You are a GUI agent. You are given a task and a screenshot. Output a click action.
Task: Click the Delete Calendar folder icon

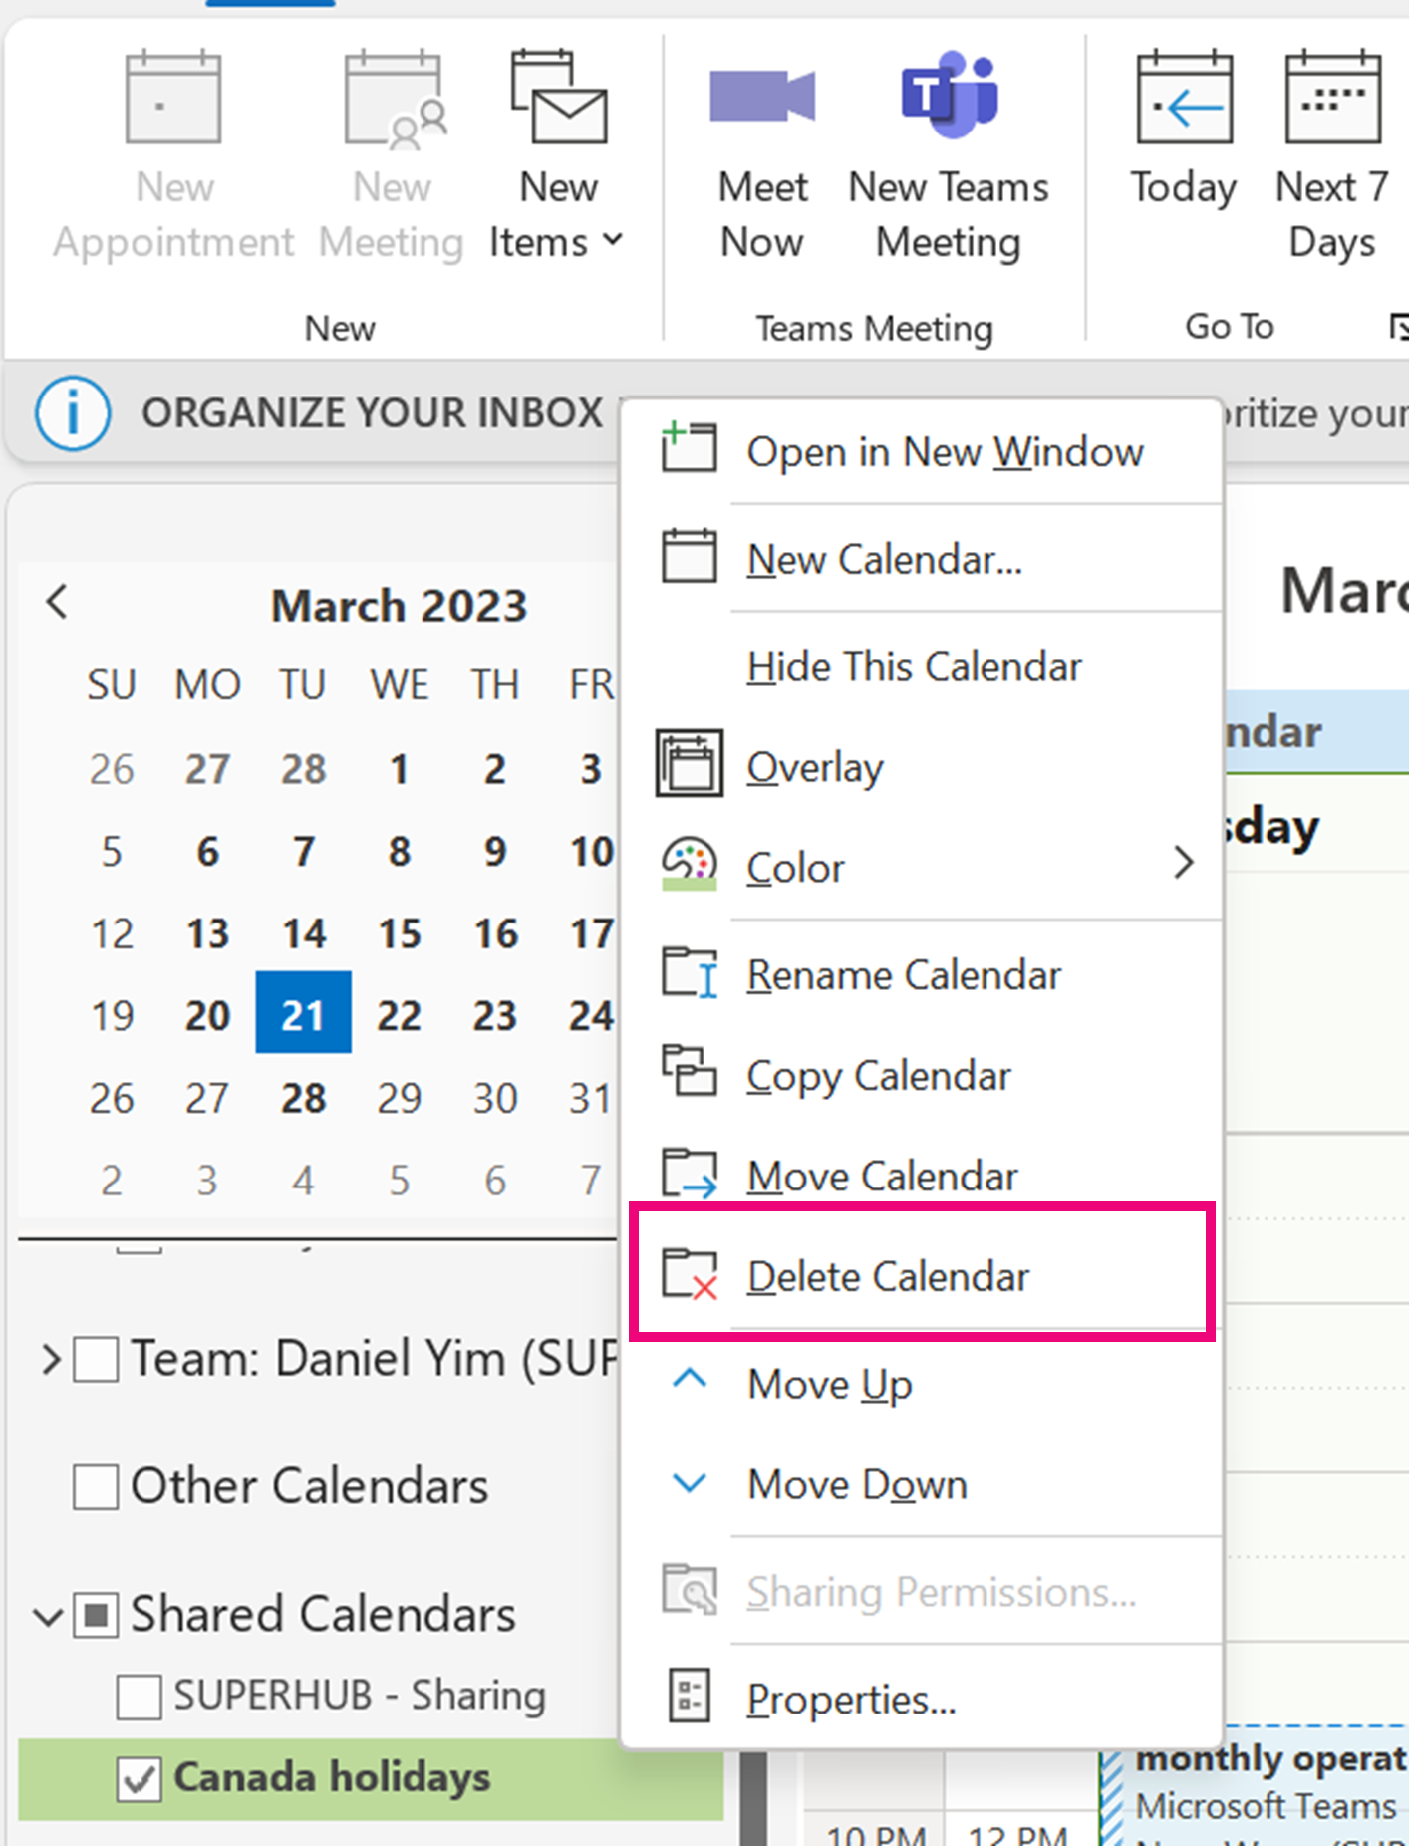[690, 1274]
